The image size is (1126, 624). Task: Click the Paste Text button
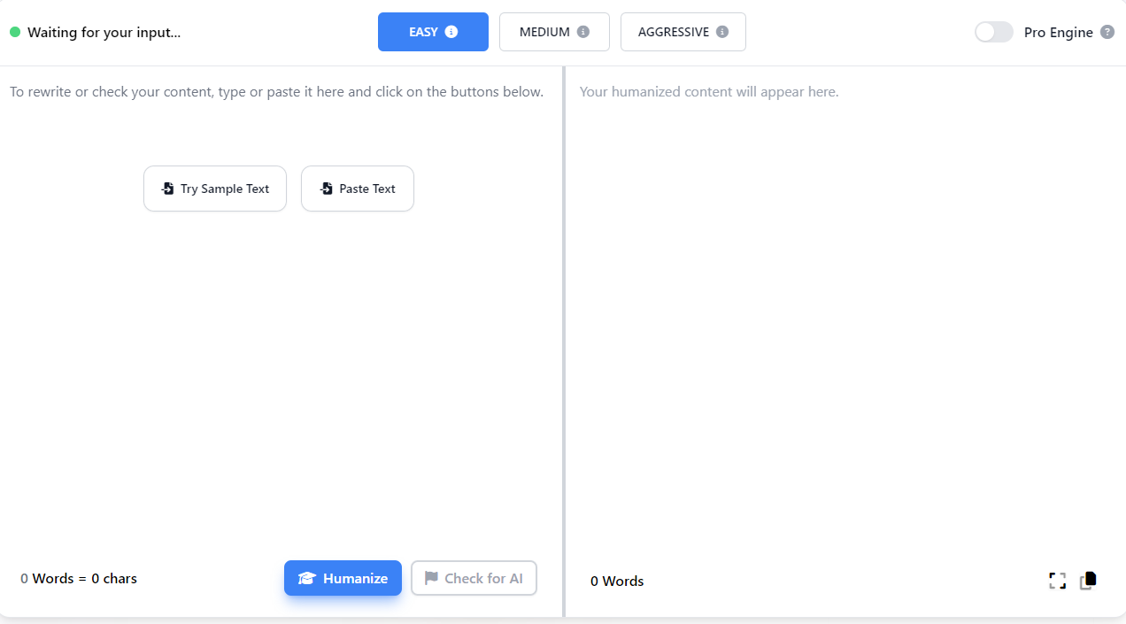point(358,188)
